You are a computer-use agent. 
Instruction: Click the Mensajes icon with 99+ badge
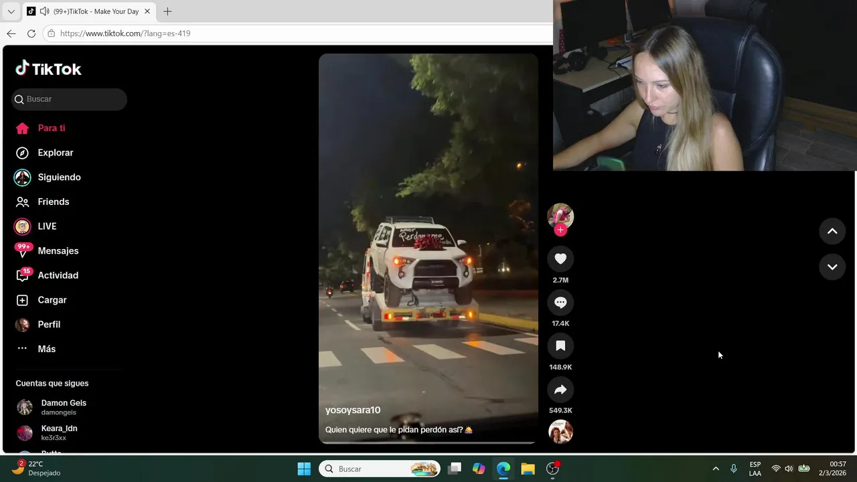point(23,250)
